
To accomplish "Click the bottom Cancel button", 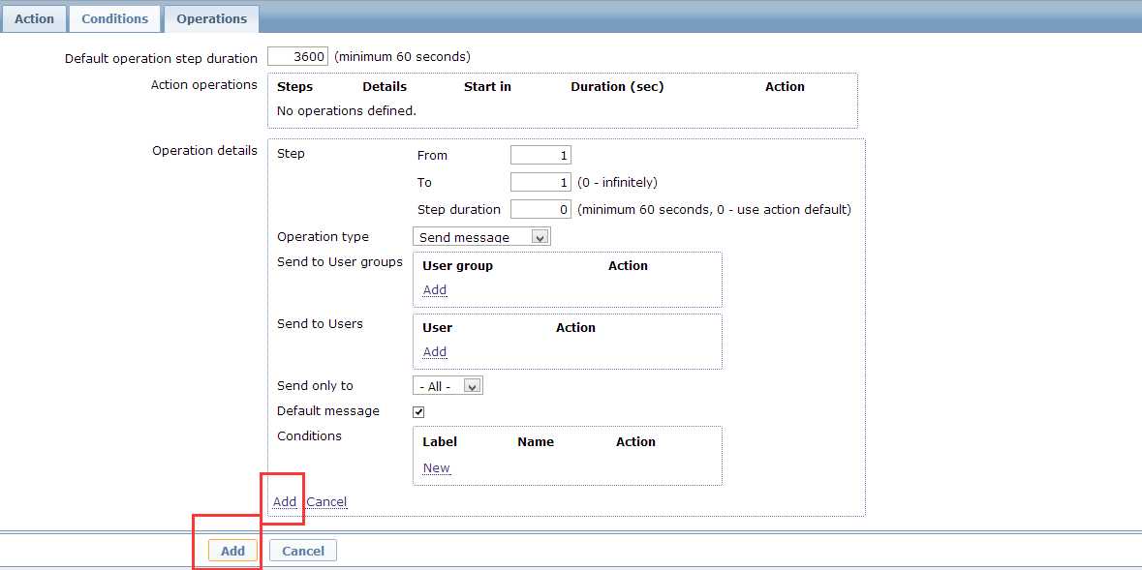I will pyautogui.click(x=303, y=551).
